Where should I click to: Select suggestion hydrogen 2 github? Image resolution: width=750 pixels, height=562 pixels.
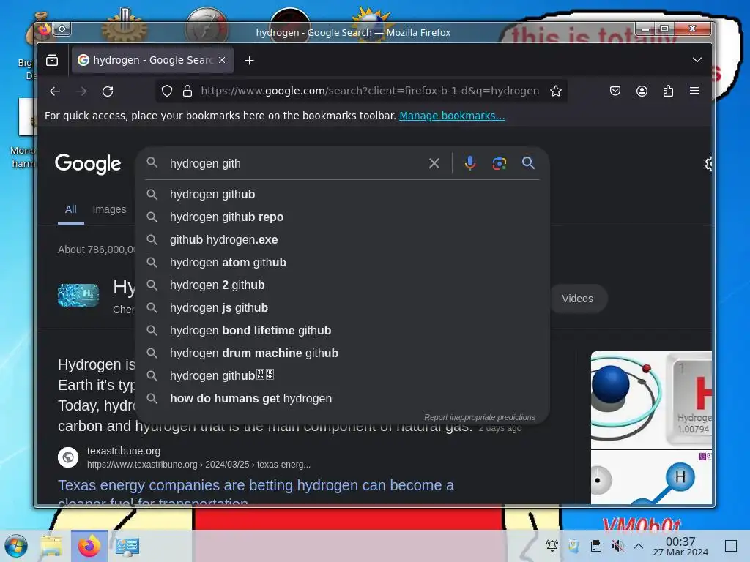click(x=342, y=285)
